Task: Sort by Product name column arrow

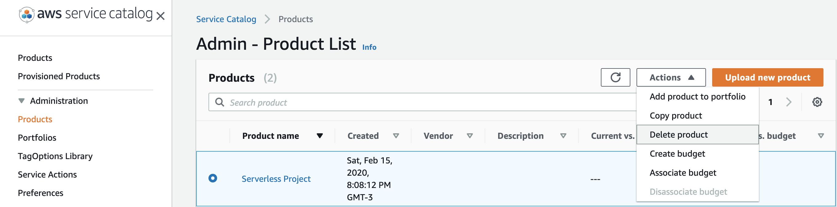Action: [320, 136]
